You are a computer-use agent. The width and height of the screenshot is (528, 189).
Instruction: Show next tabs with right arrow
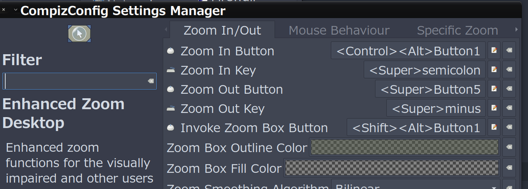(516, 30)
